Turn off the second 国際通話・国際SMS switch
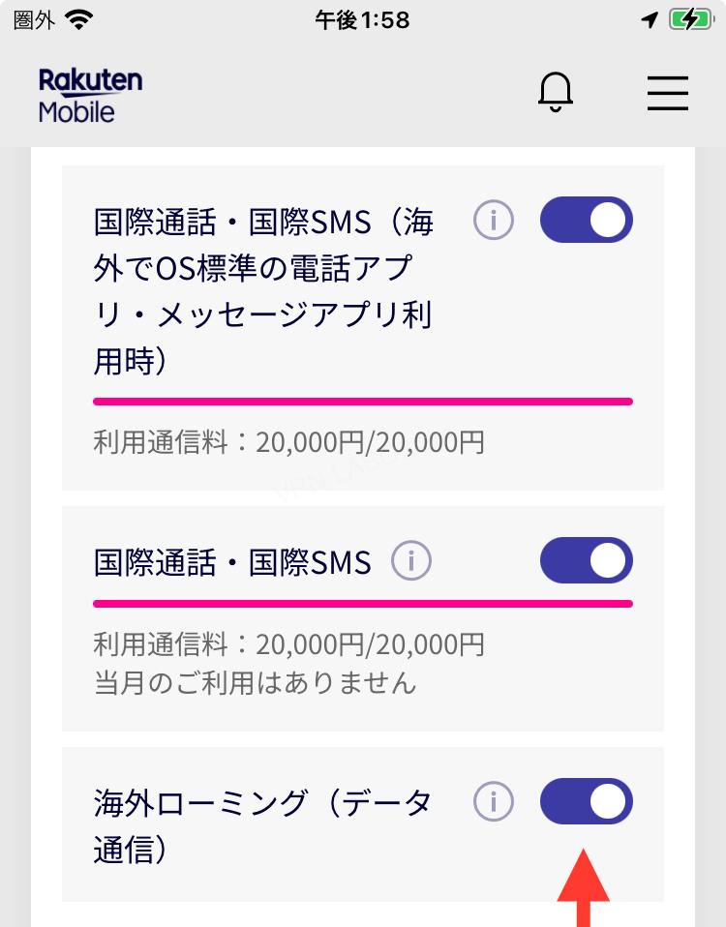The height and width of the screenshot is (927, 726). (586, 560)
